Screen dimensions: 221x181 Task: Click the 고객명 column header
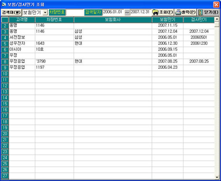coord(22,20)
